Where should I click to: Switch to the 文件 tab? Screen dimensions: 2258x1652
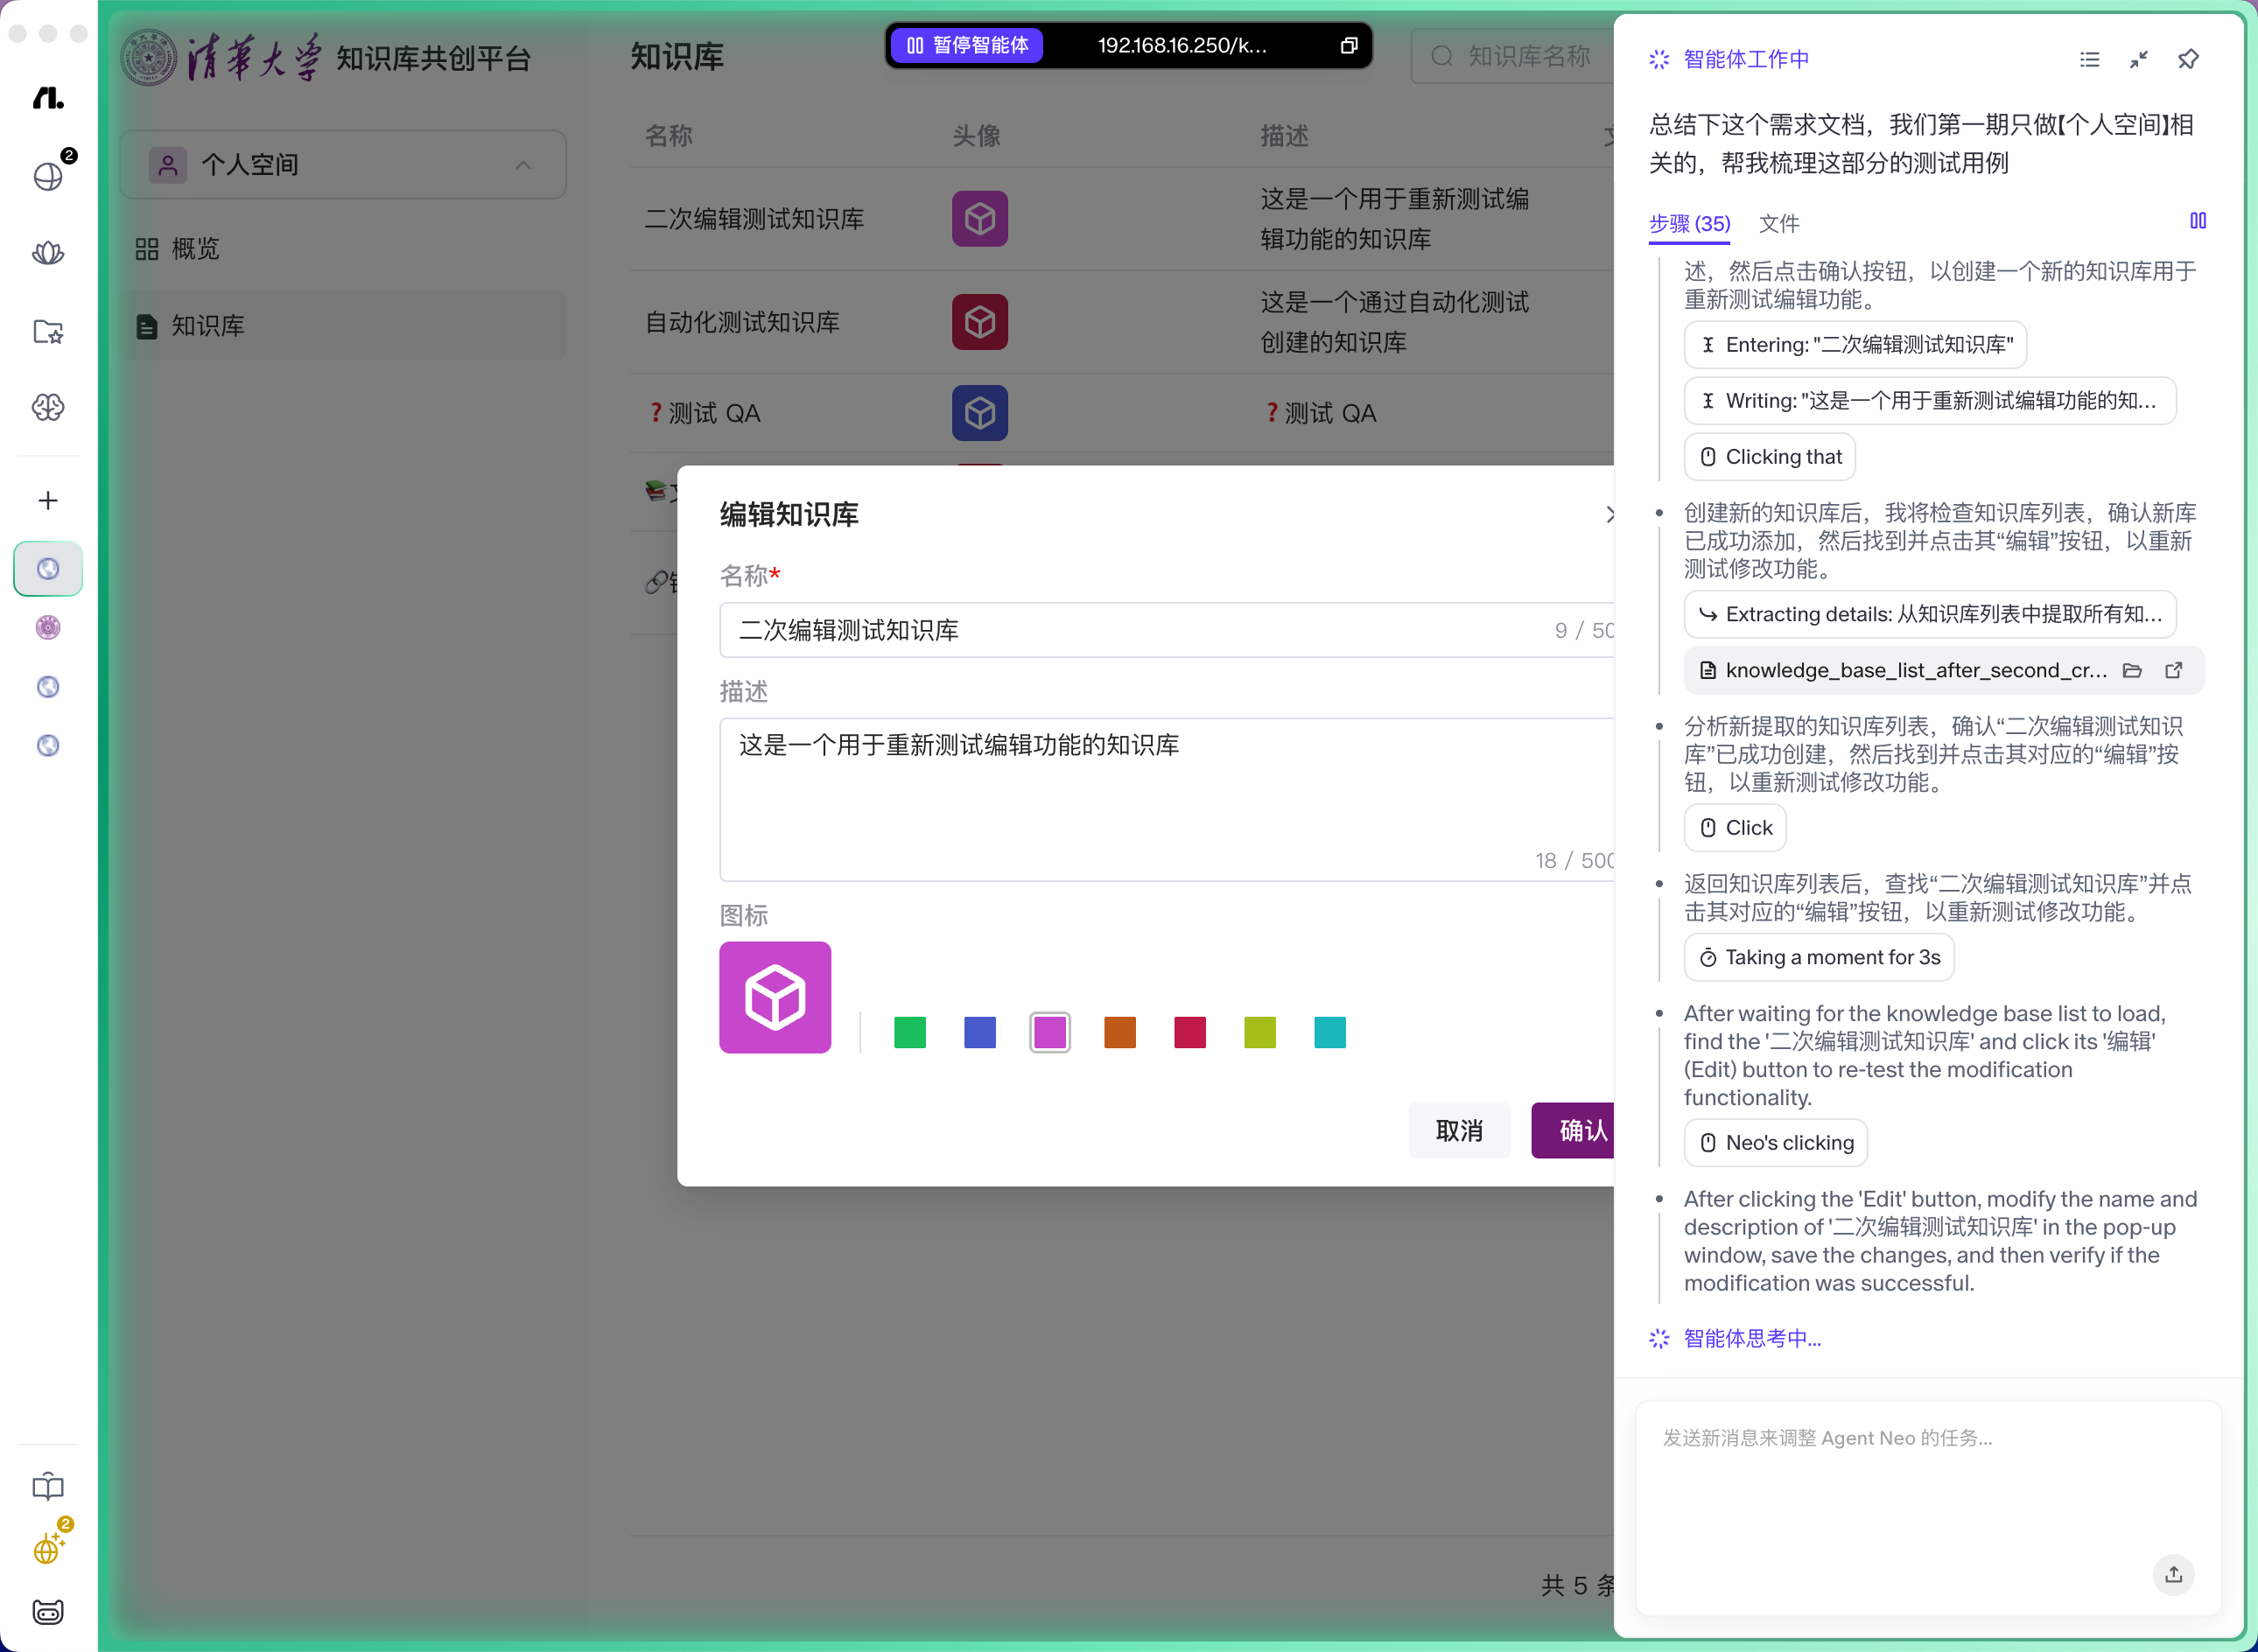(x=1779, y=223)
